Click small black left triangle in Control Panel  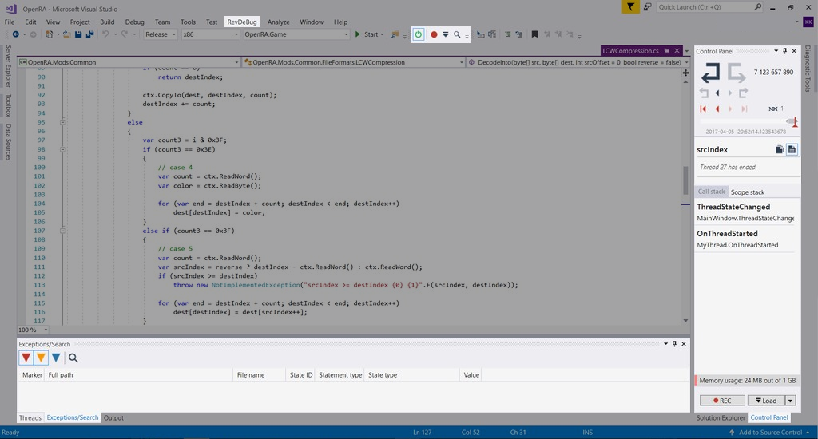coord(717,93)
